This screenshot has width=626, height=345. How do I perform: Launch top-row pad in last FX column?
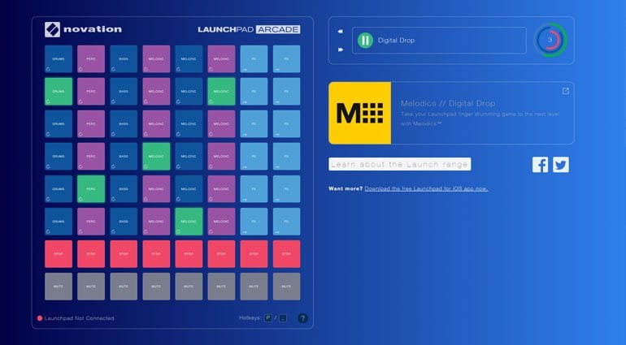287,58
